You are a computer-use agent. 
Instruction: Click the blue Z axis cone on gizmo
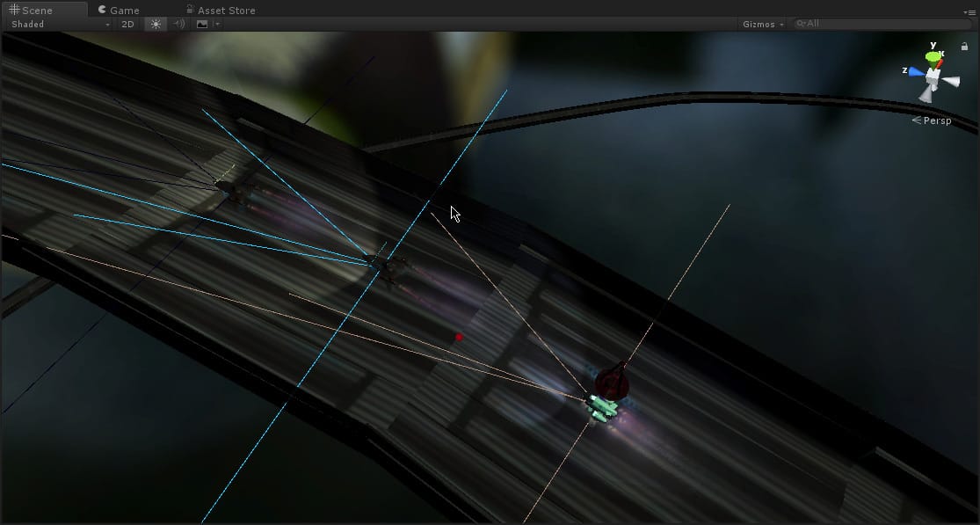click(917, 71)
